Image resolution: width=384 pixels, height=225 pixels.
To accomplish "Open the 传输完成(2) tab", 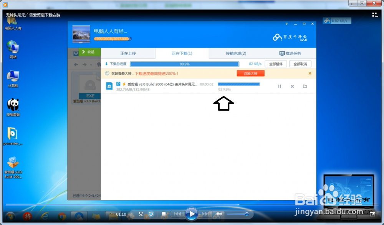I will (236, 53).
